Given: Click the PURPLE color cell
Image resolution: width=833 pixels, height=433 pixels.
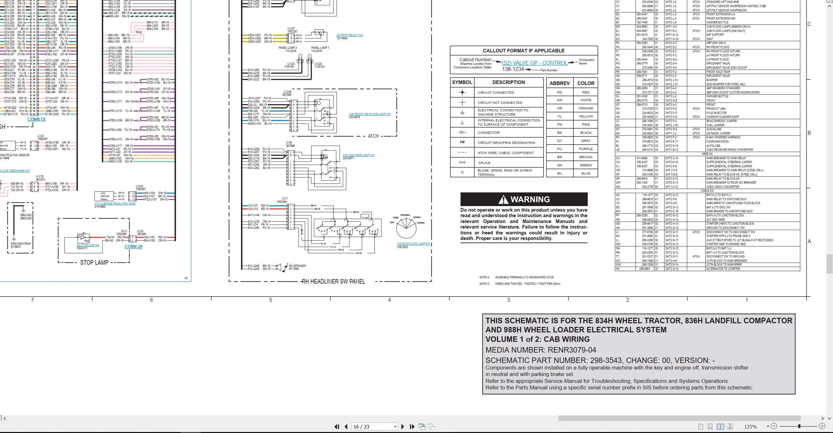Looking at the screenshot, I should (586, 149).
